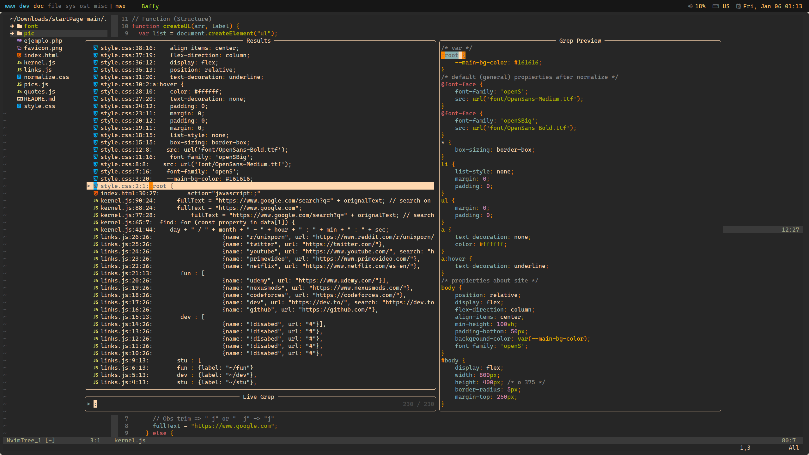809x455 pixels.
Task: Switch to the www workspace
Action: (10, 6)
